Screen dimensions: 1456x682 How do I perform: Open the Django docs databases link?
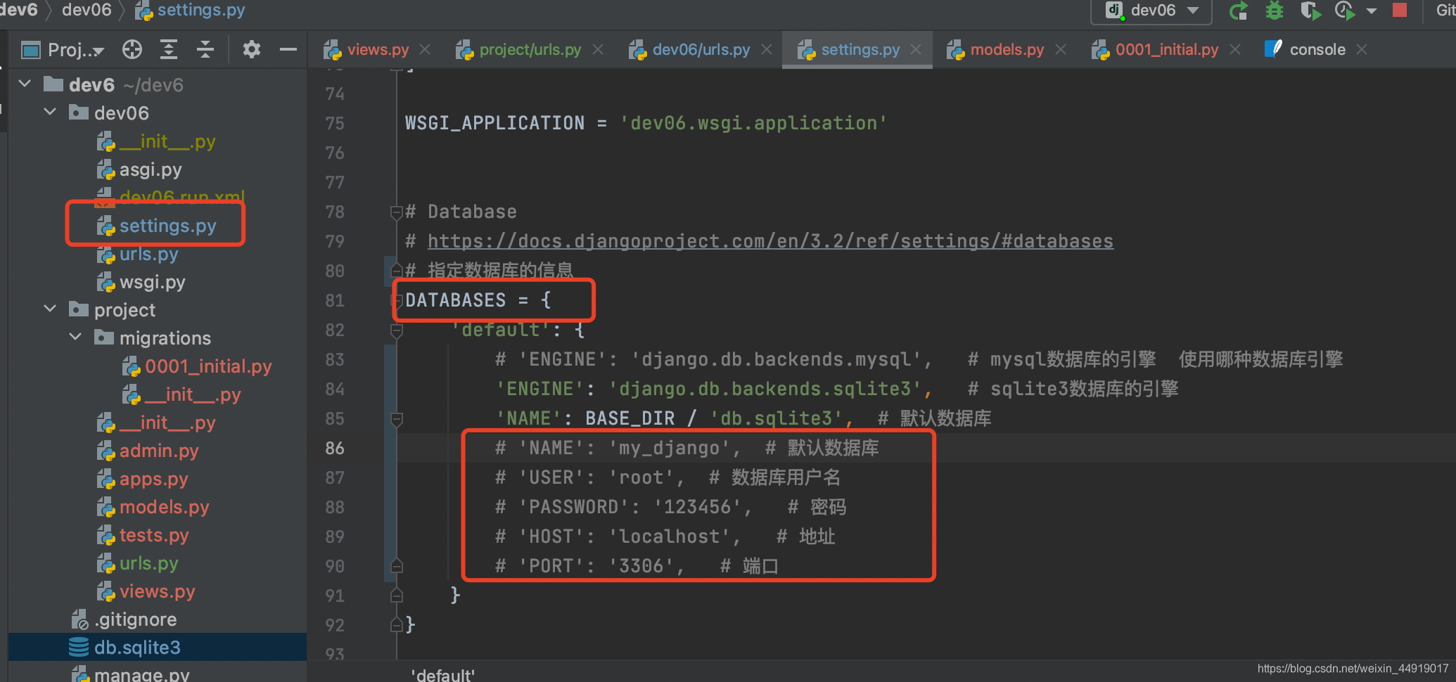tap(770, 241)
